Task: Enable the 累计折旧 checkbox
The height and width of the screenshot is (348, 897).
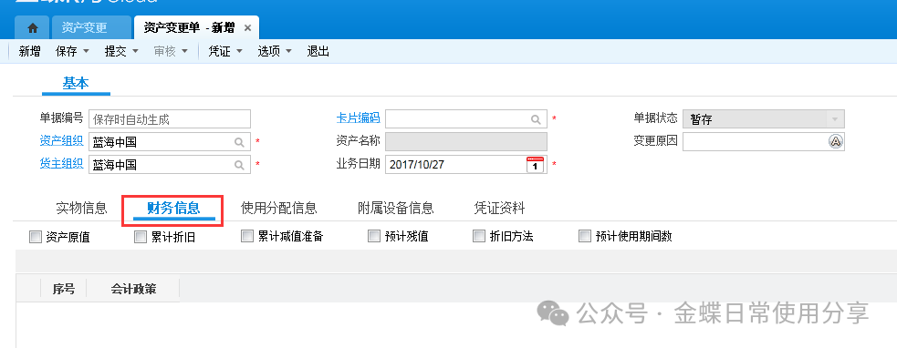Action: 141,237
